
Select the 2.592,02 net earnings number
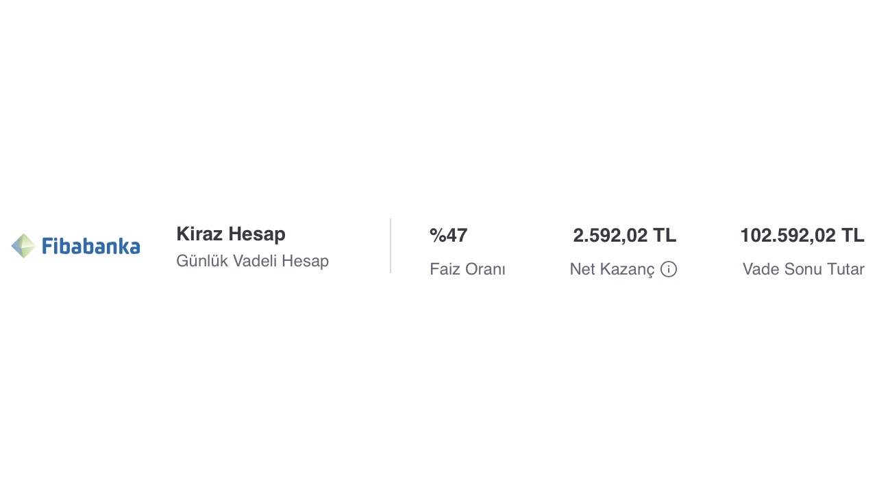[x=610, y=236]
